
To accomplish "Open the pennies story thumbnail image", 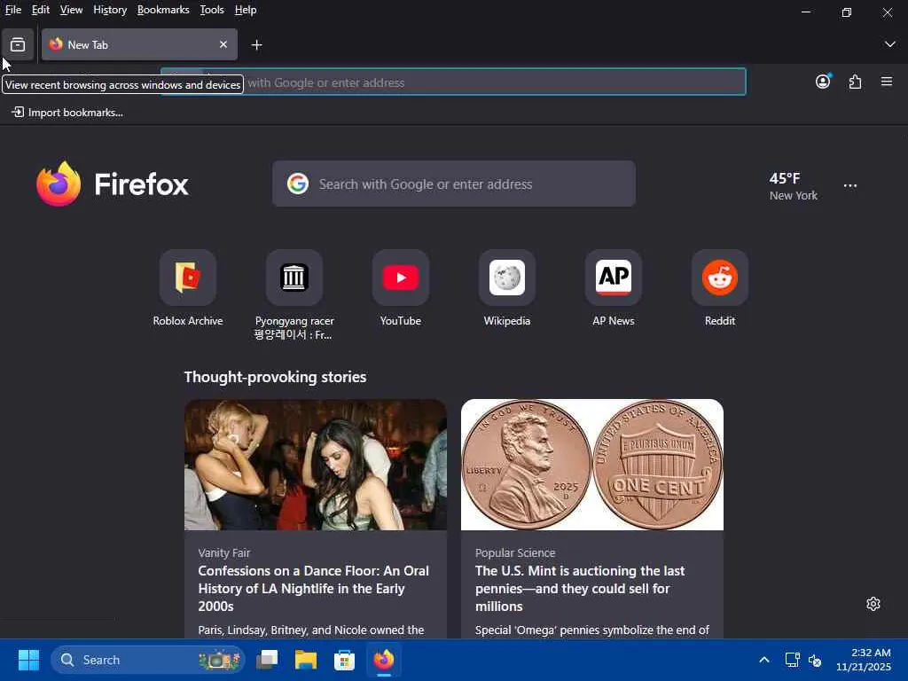I will click(592, 465).
